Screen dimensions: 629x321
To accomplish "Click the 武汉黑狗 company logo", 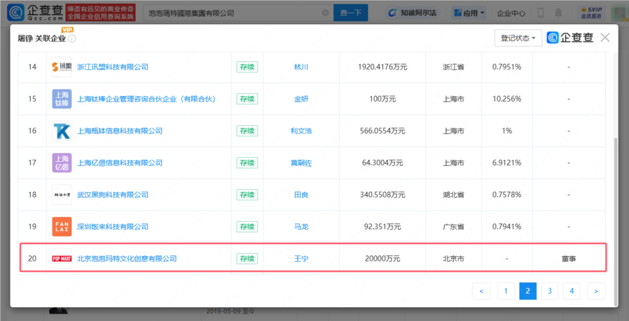I will tap(62, 195).
